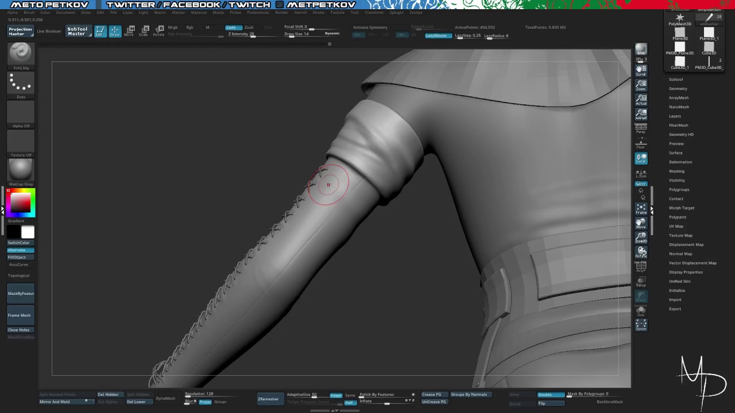The width and height of the screenshot is (735, 413).
Task: Open the Document menu
Action: pos(65,12)
